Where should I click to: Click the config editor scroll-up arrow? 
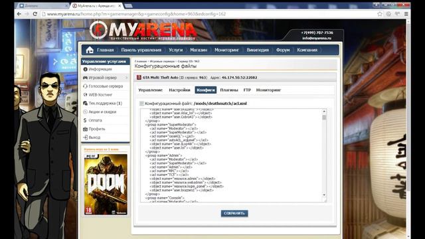click(324, 111)
